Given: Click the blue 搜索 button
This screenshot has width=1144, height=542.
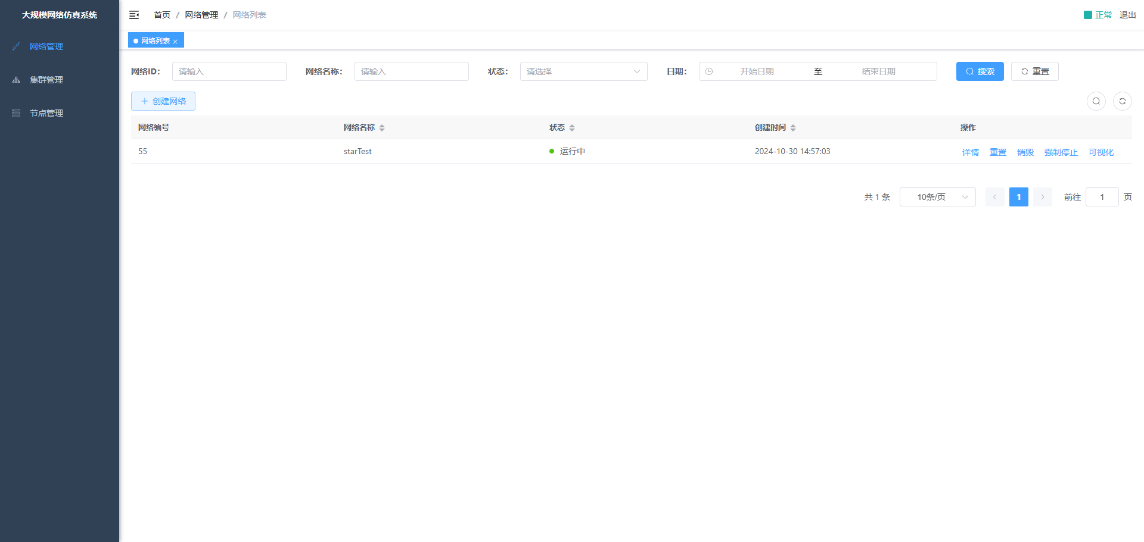Looking at the screenshot, I should coord(980,71).
